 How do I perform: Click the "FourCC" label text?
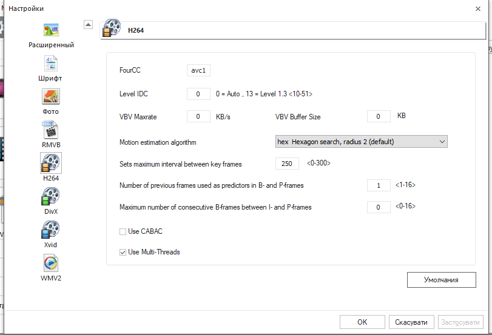(x=130, y=70)
